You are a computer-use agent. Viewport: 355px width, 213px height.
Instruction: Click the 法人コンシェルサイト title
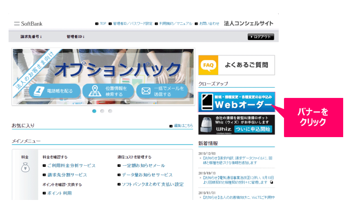click(x=248, y=24)
